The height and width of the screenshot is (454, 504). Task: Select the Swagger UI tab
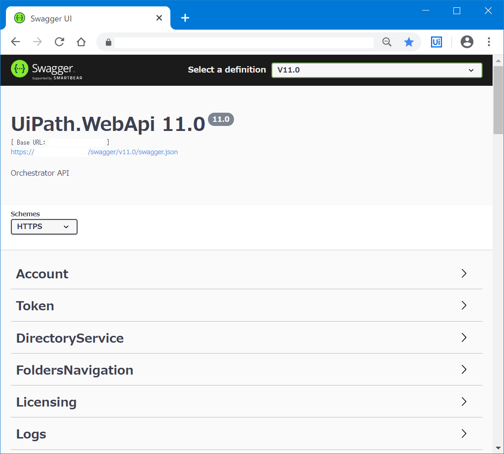click(x=88, y=18)
